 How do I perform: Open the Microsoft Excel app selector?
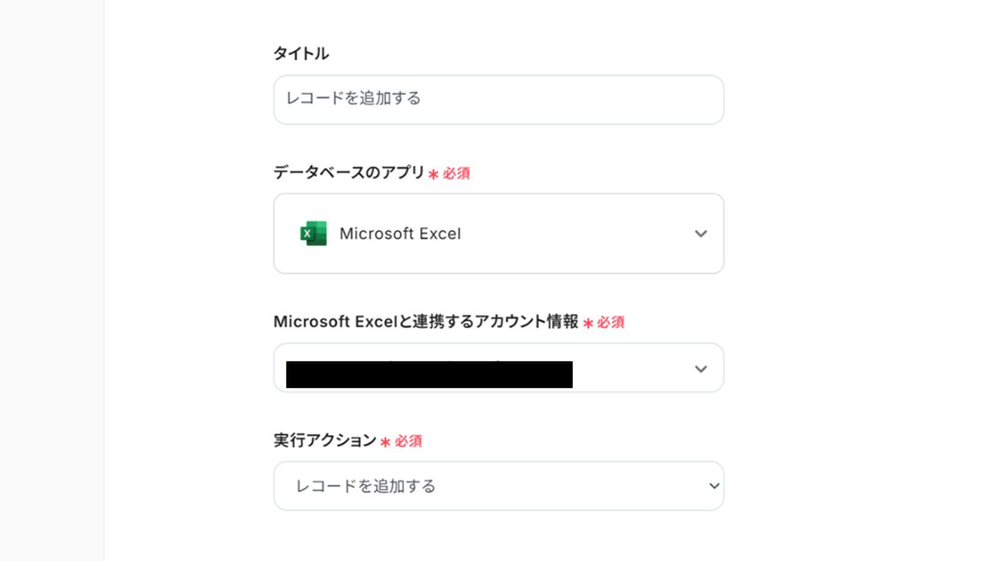pos(498,233)
